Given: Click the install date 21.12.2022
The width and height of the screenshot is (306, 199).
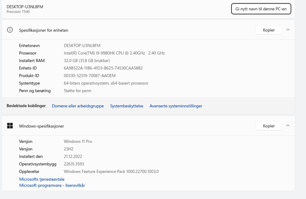Looking at the screenshot, I should (x=73, y=157).
